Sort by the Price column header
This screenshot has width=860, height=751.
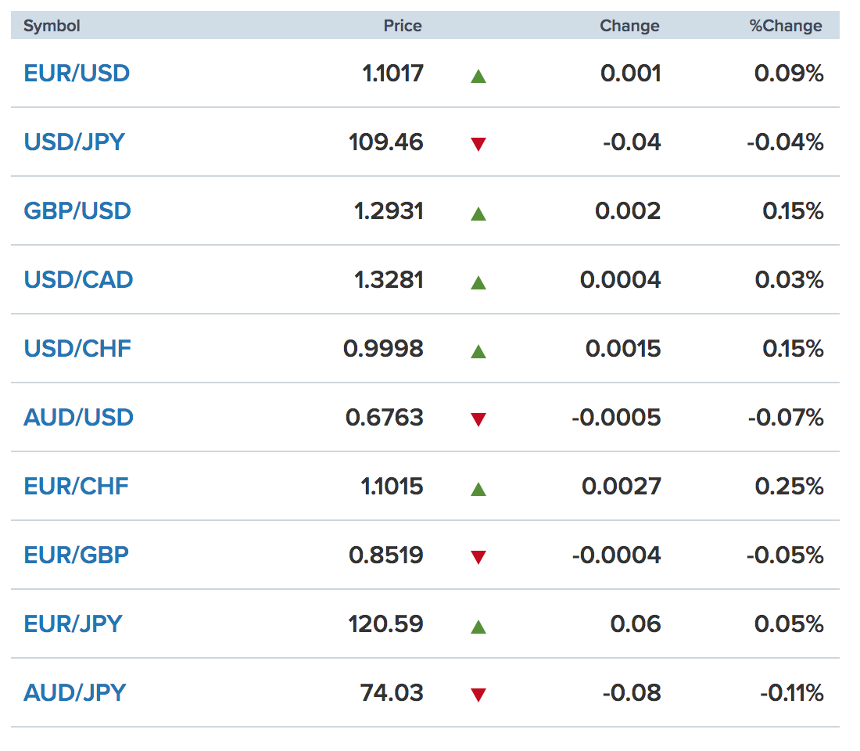click(403, 26)
